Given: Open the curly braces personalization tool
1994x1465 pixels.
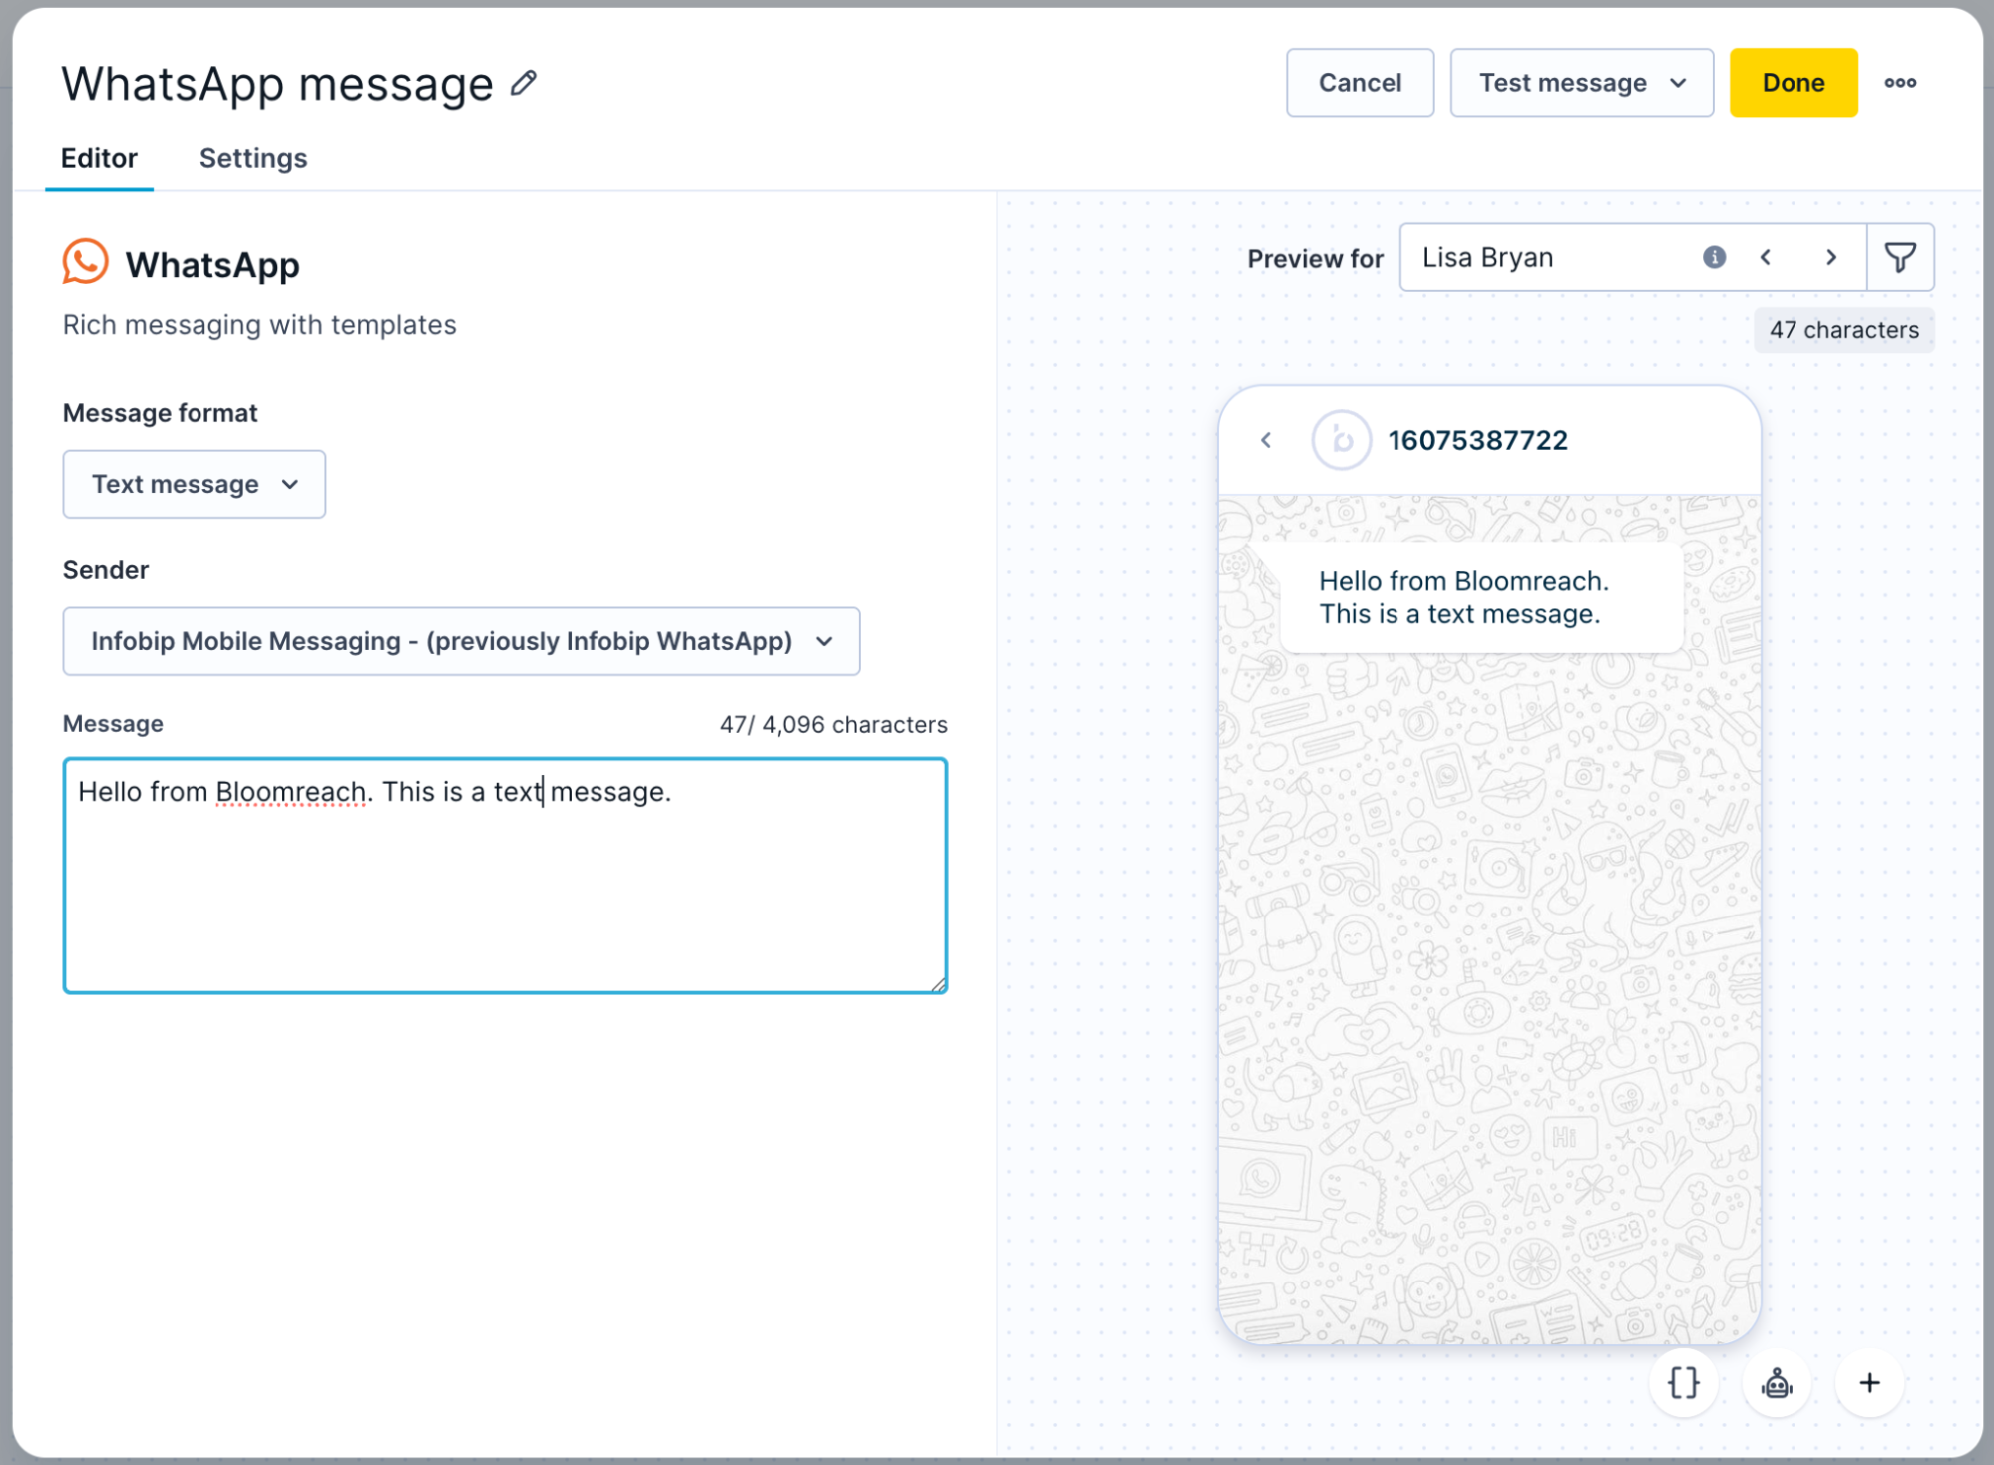Looking at the screenshot, I should [x=1682, y=1382].
